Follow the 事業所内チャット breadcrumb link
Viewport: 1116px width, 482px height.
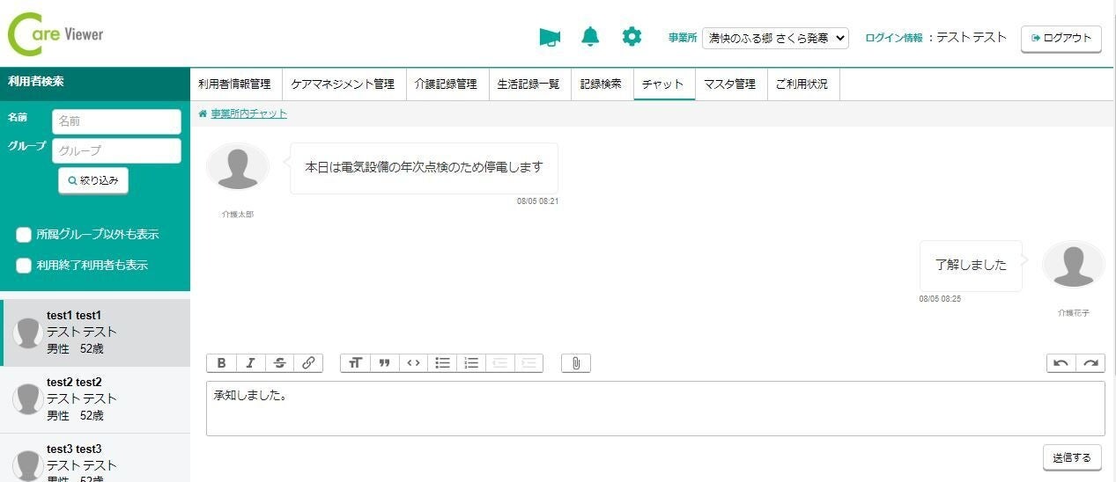[248, 113]
